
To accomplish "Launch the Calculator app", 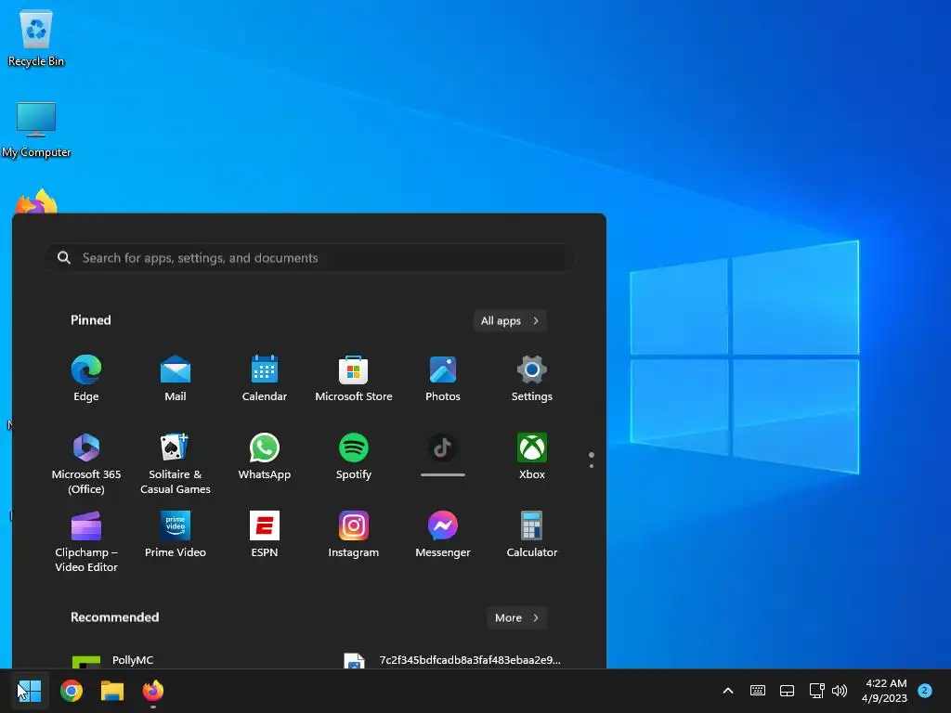I will (x=532, y=534).
